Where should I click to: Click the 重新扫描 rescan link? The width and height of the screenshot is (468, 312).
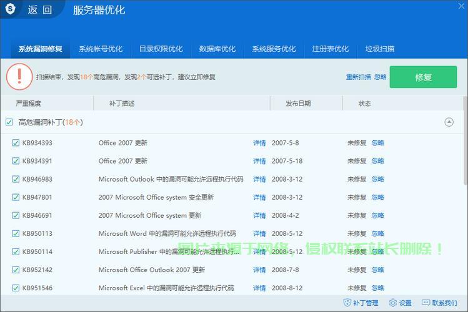[x=358, y=77]
